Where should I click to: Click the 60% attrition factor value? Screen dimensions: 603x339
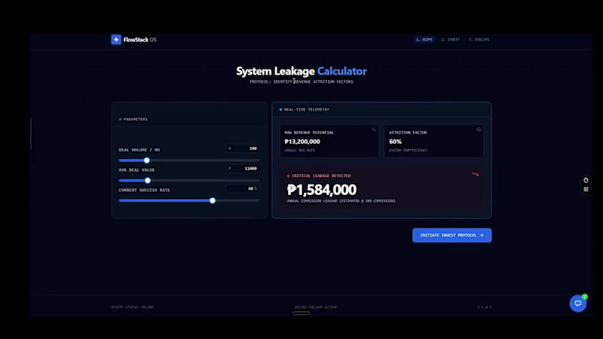[x=395, y=142]
